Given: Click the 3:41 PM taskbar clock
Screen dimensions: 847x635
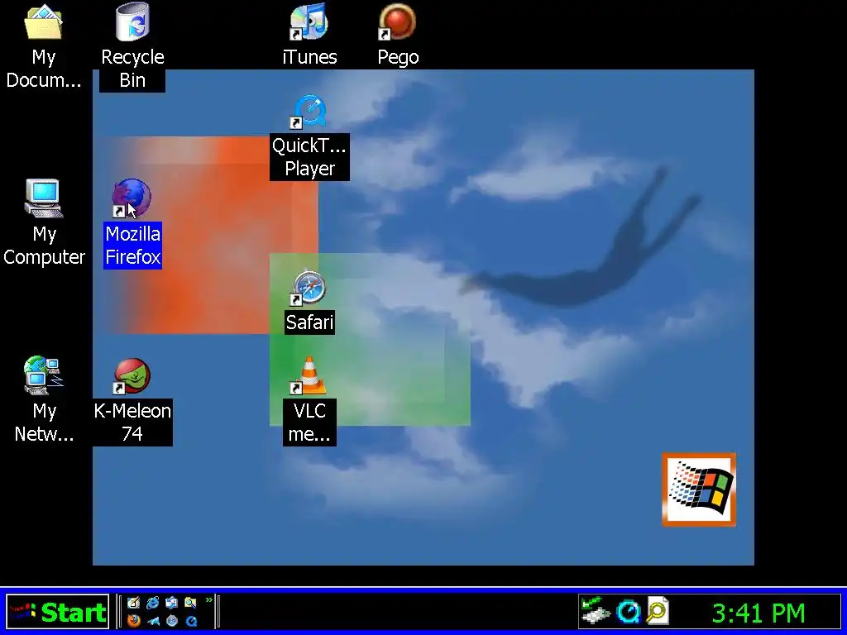Looking at the screenshot, I should pyautogui.click(x=758, y=613).
